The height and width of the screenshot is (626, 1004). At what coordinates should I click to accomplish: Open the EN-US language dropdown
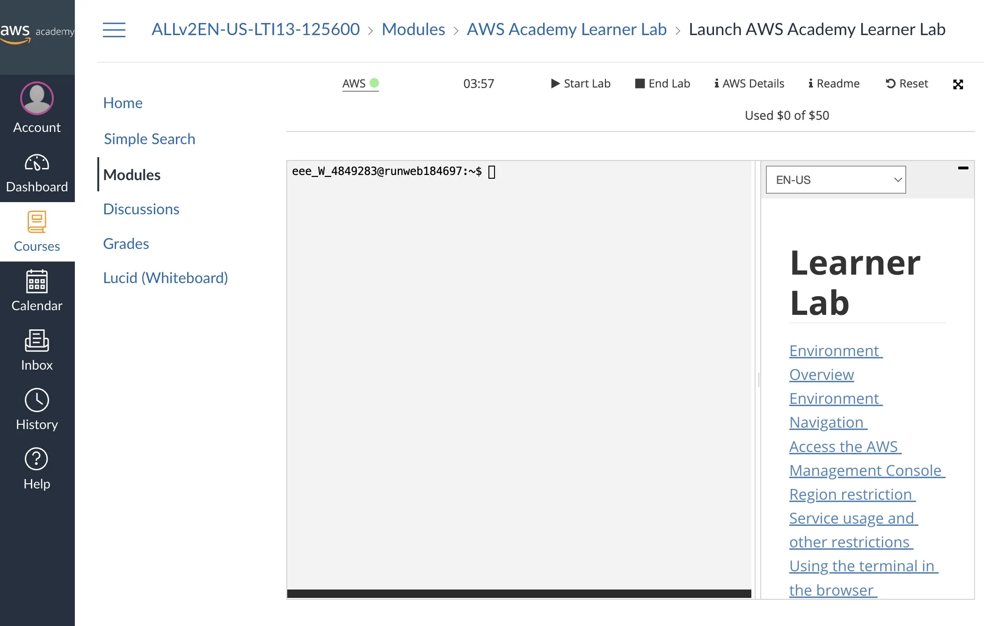[836, 180]
